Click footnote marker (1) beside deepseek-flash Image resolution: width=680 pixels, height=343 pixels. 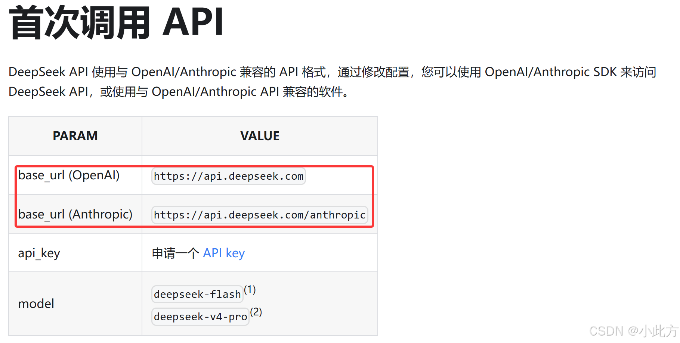click(250, 290)
